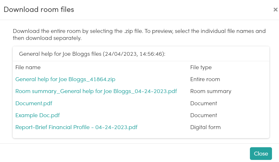Click the teal Close button
The height and width of the screenshot is (162, 279).
click(261, 153)
